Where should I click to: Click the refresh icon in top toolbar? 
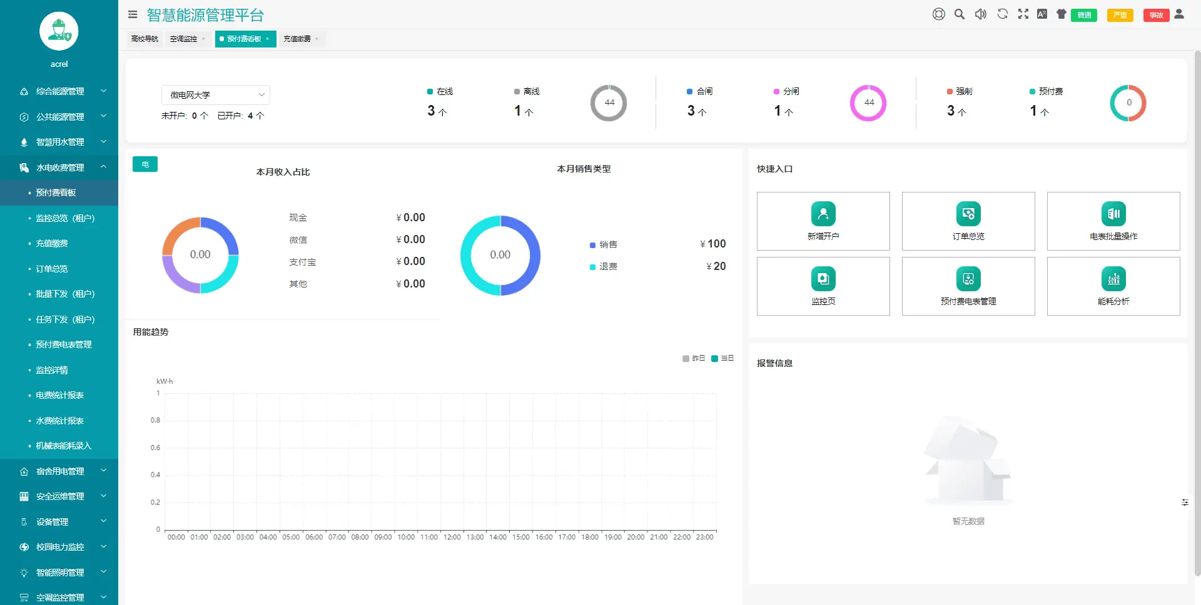pyautogui.click(x=1002, y=14)
